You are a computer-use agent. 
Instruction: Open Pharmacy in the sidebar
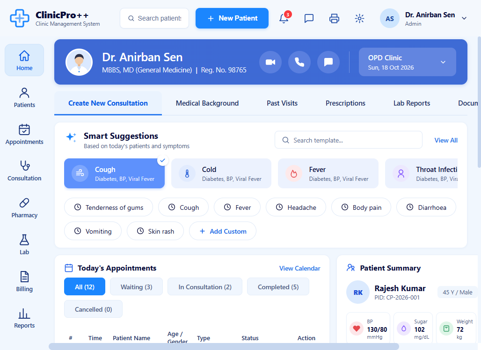[x=24, y=207]
